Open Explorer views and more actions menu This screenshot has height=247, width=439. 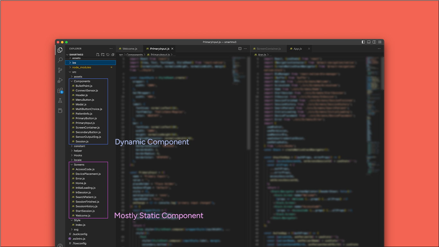click(111, 49)
